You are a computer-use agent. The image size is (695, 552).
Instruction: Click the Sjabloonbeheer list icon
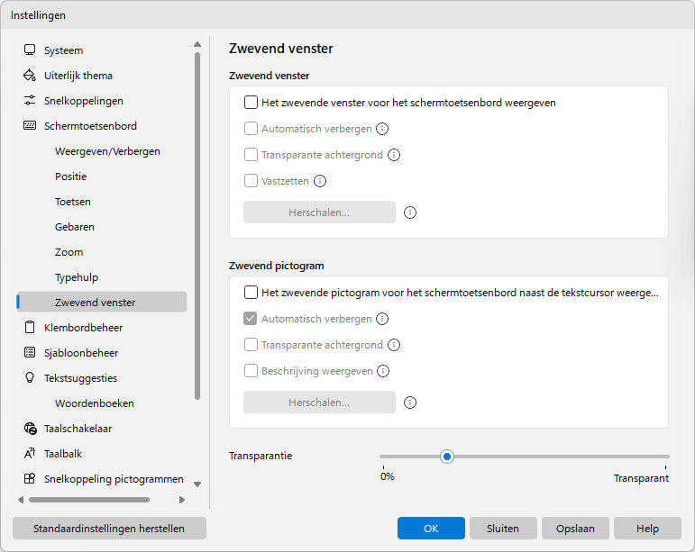[x=30, y=353]
